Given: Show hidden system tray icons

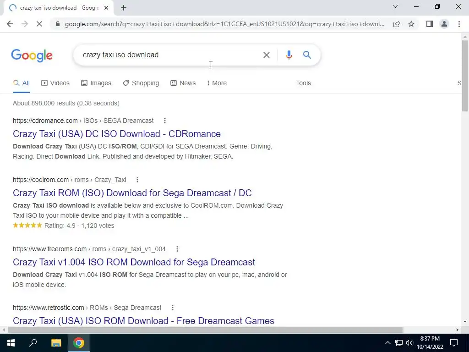Looking at the screenshot, I should point(387,343).
